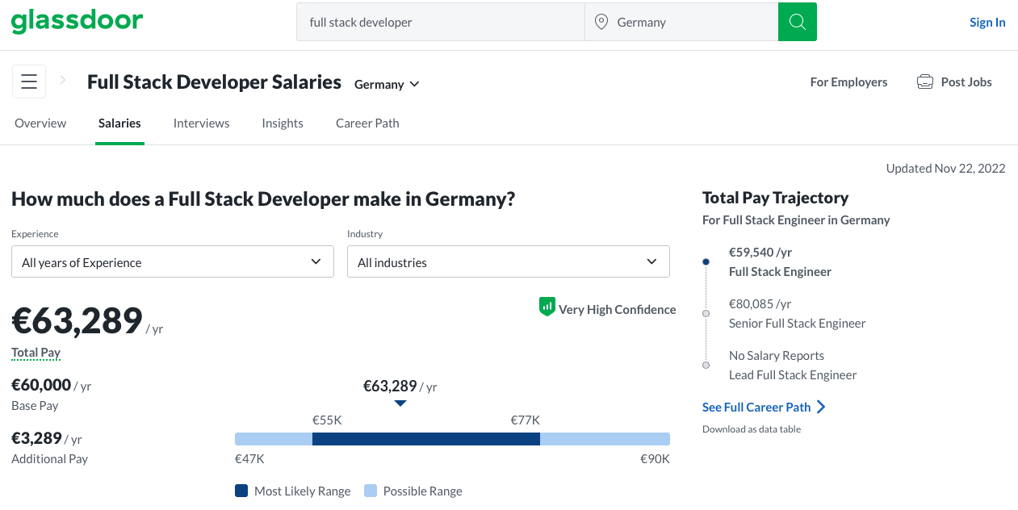Open the Germany location dropdown in title
Image resolution: width=1018 pixels, height=510 pixels.
pos(388,84)
